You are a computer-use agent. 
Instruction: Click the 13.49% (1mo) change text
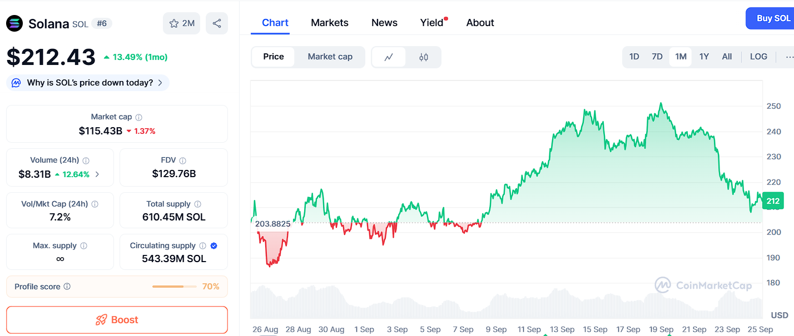[x=140, y=57]
